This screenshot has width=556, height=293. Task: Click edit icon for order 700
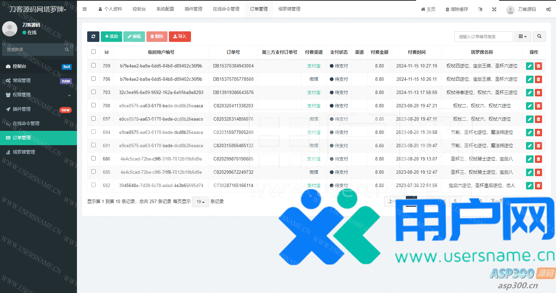(x=529, y=106)
